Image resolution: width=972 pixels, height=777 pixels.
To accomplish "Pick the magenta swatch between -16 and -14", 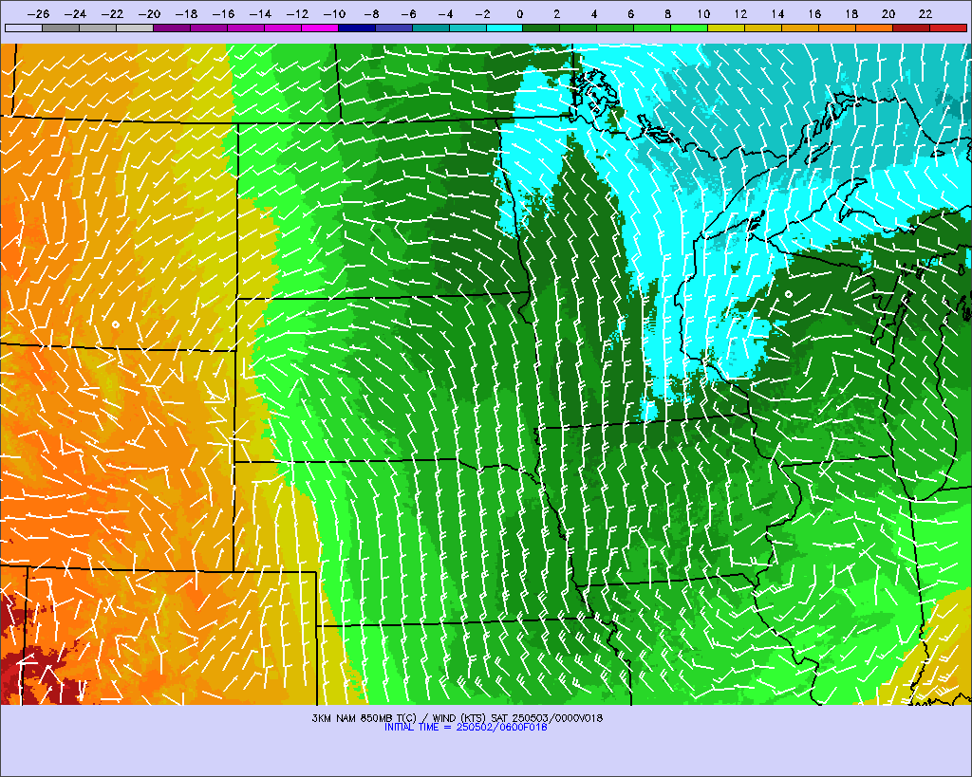I will 246,28.
